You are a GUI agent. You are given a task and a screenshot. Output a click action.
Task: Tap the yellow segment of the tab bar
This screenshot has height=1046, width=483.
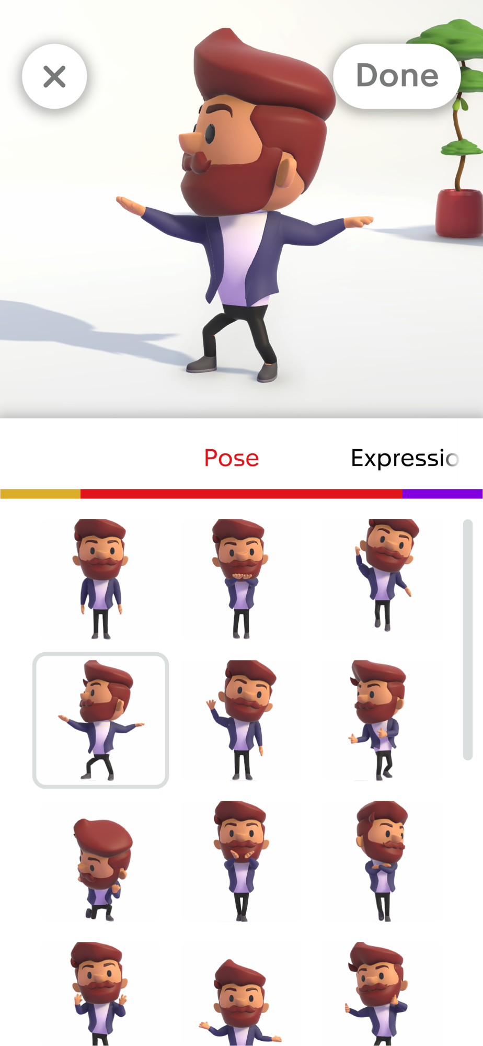coord(40,494)
